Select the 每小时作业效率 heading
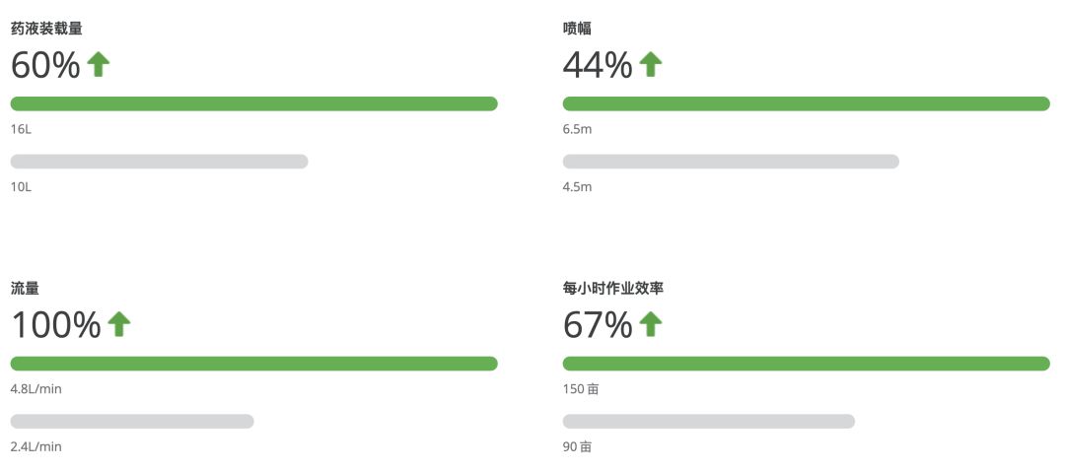Viewport: 1065px width, 471px height. point(613,289)
